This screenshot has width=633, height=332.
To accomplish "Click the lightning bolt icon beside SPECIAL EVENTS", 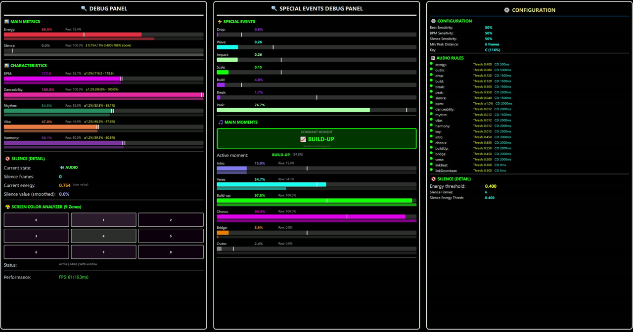I will pyautogui.click(x=220, y=22).
